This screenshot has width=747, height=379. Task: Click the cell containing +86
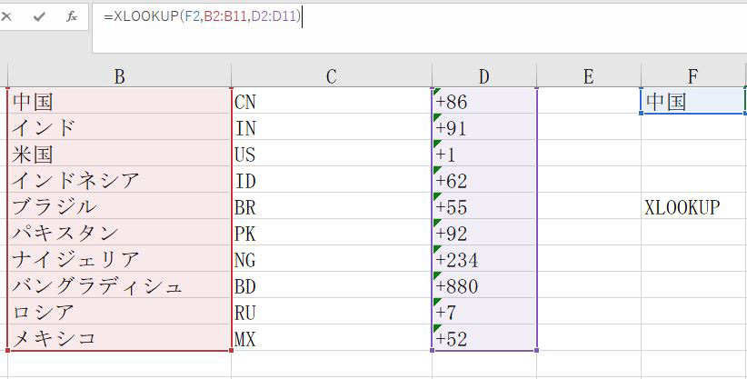click(x=484, y=102)
